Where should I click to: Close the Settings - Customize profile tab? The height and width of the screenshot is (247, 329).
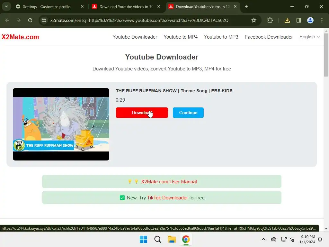point(82,7)
